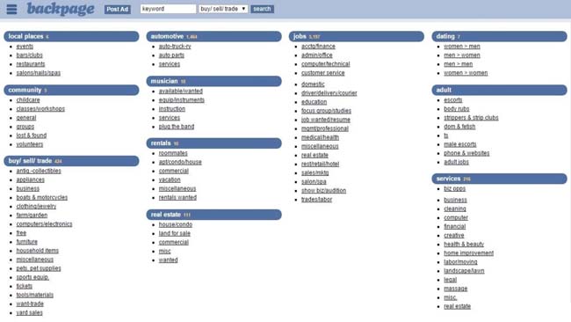This screenshot has width=571, height=322.
Task: Select classes/workshops link
Action: 40,109
